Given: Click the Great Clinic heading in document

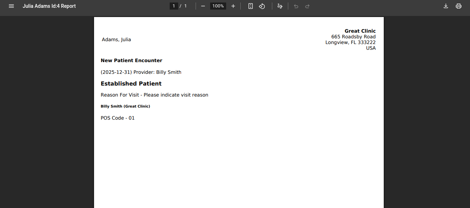Looking at the screenshot, I should coord(360,31).
